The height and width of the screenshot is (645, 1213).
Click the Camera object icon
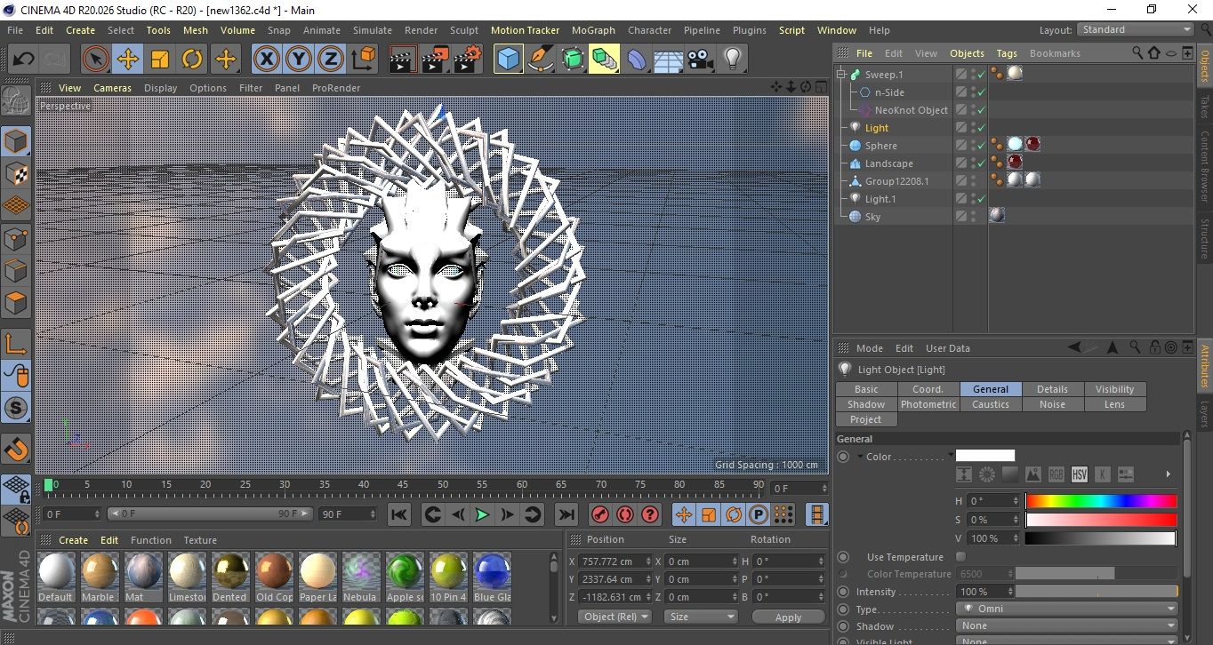(x=701, y=60)
